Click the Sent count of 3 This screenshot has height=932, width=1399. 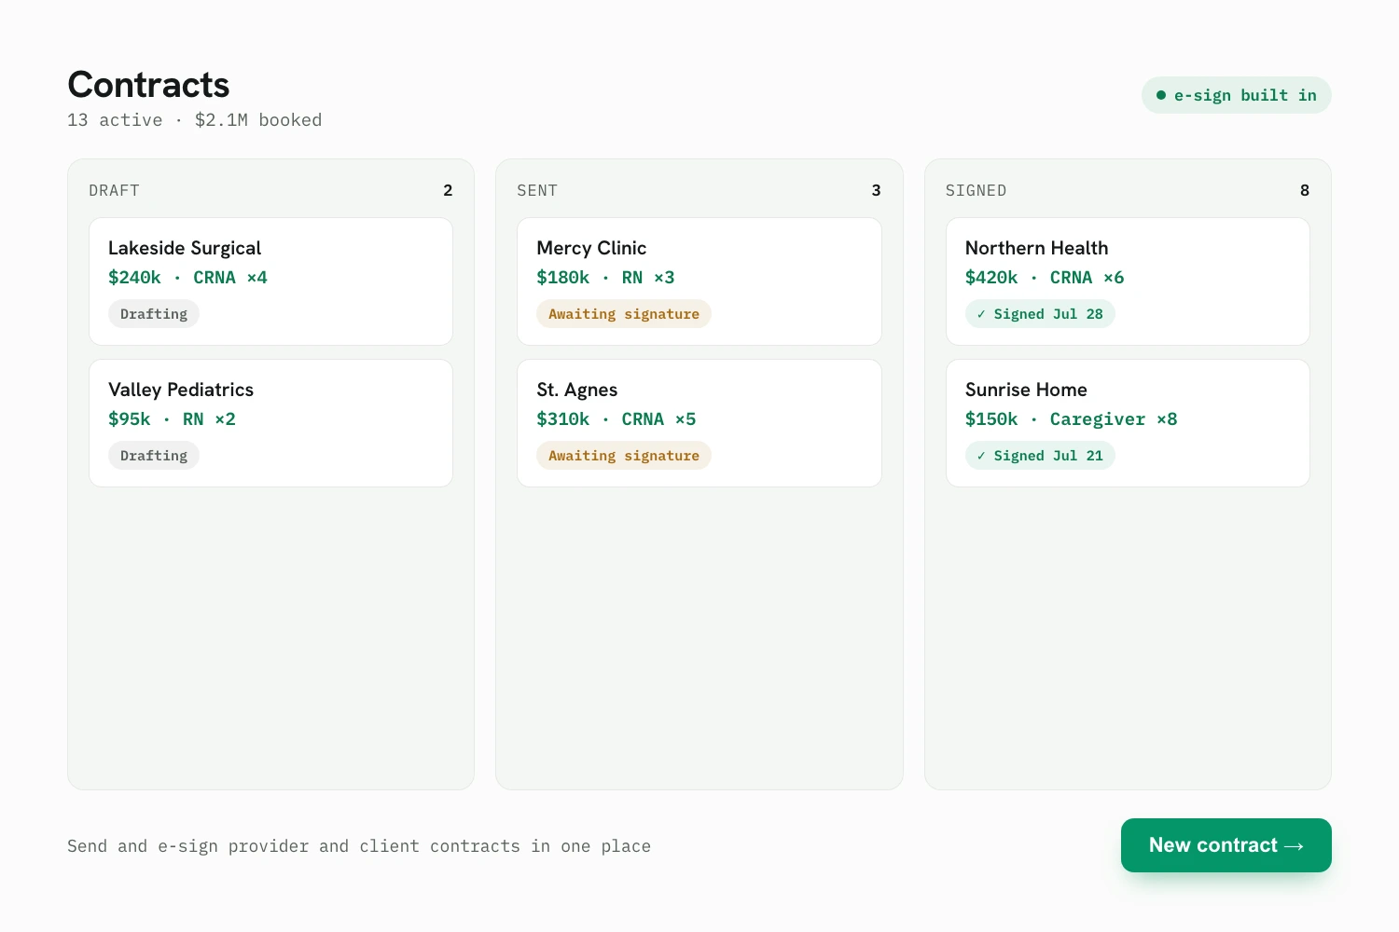click(x=876, y=190)
